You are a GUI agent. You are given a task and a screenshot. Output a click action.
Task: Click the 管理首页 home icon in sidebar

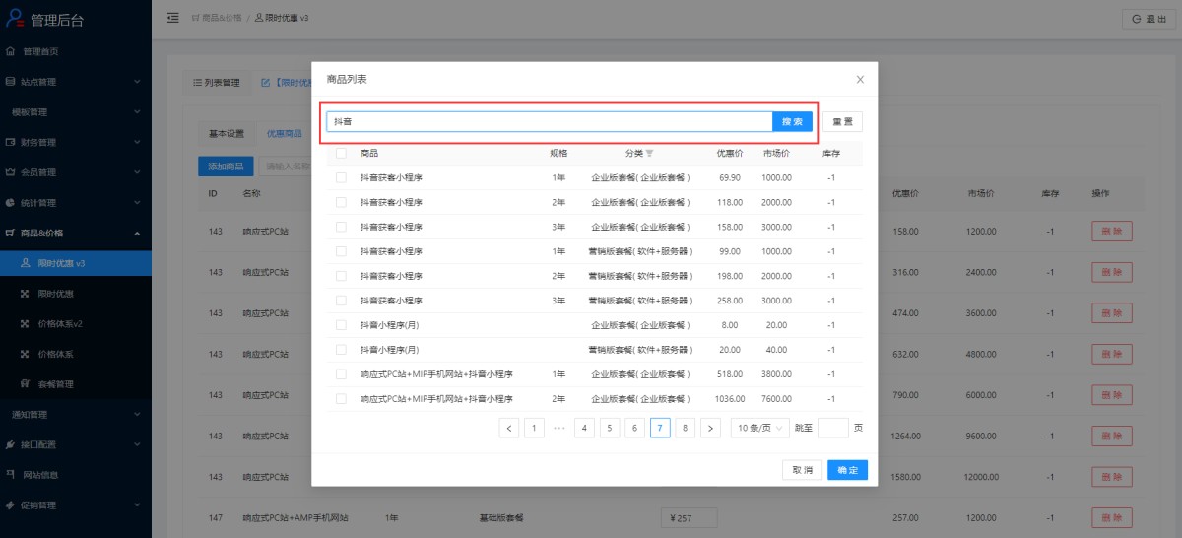11,51
